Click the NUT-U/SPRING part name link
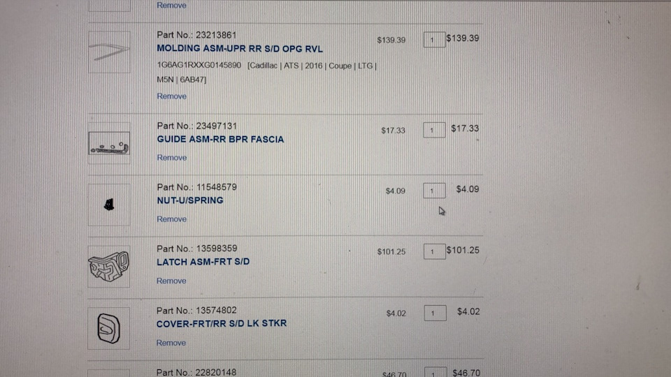 point(190,200)
